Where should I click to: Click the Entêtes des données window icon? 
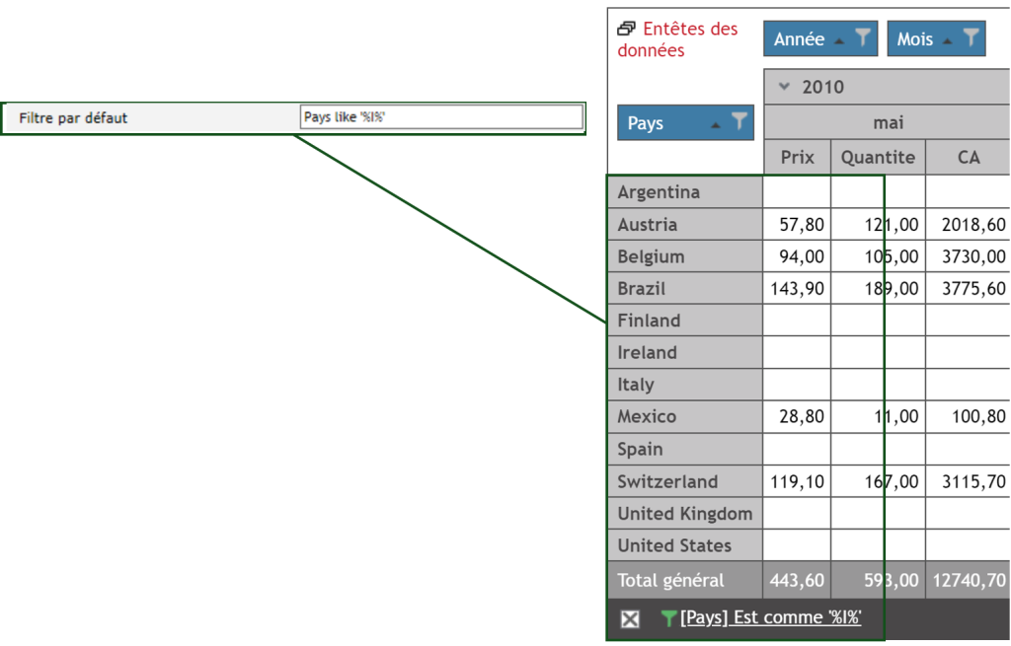click(626, 30)
